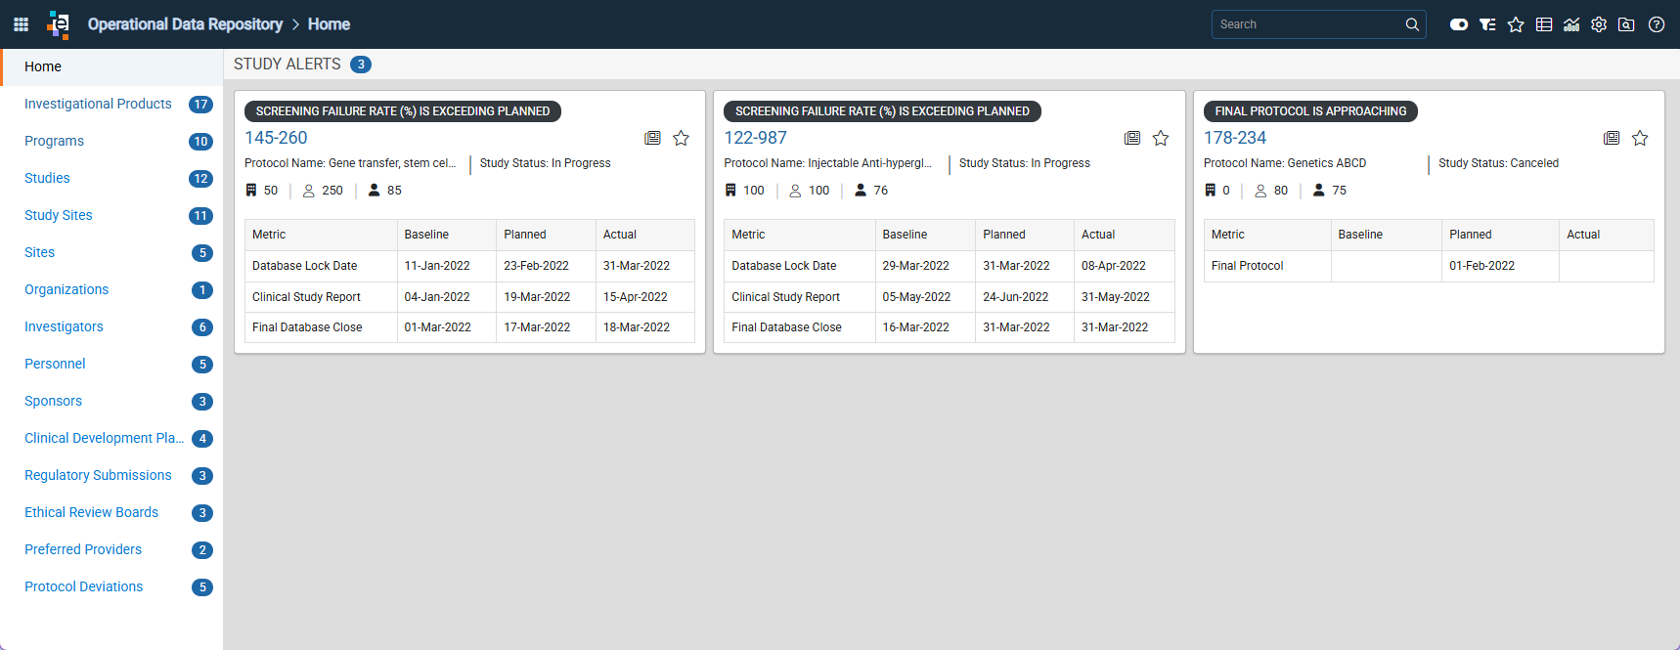This screenshot has height=650, width=1680.
Task: Click Database Lock Date row in 145-260 table
Action: click(469, 266)
